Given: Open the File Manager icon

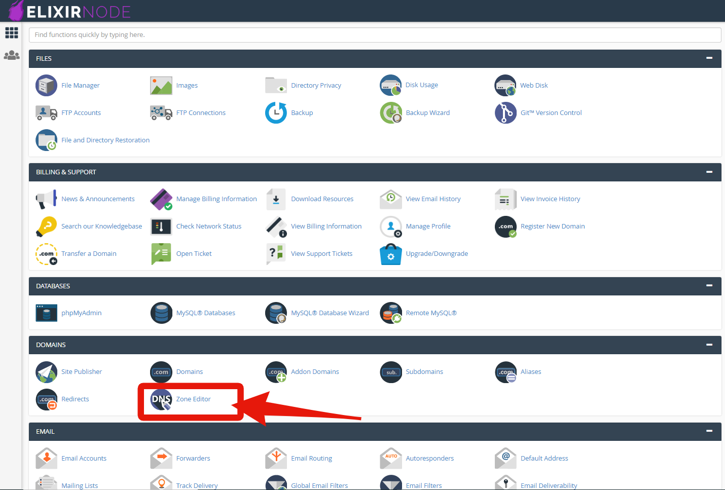Looking at the screenshot, I should [46, 85].
